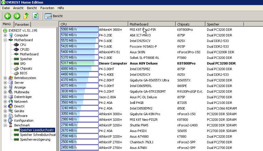This screenshot has width=263, height=151.
Task: Select the Datenträger drive icon
Action: pyautogui.click(x=11, y=97)
